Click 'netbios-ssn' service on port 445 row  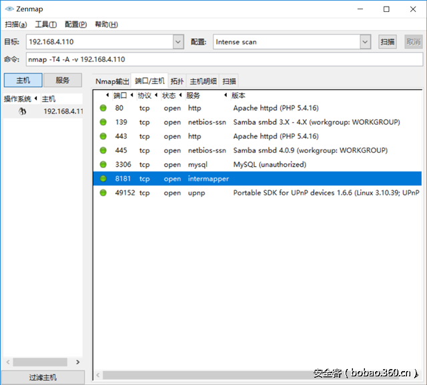click(x=207, y=150)
